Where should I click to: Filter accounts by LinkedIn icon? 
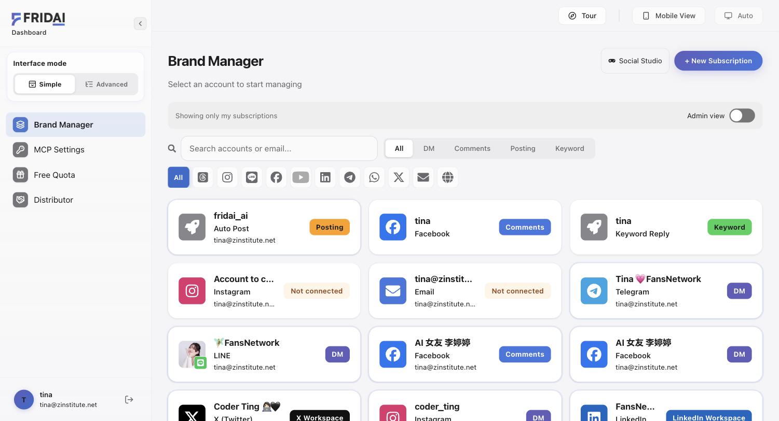tap(325, 177)
